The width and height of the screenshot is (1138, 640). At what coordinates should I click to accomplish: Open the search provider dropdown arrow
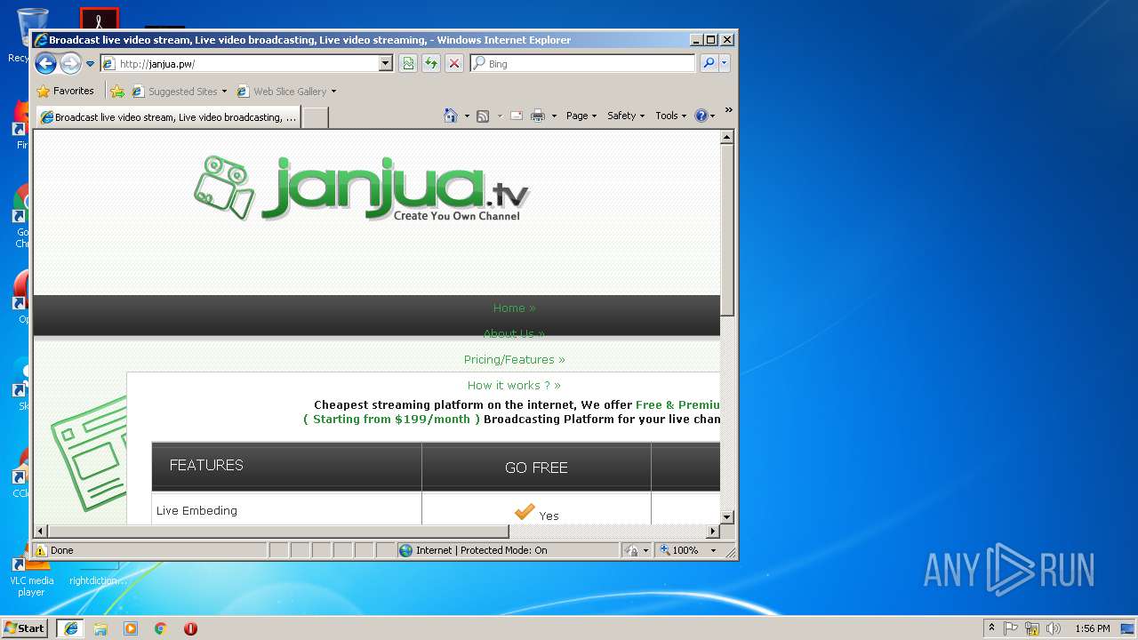pos(725,63)
